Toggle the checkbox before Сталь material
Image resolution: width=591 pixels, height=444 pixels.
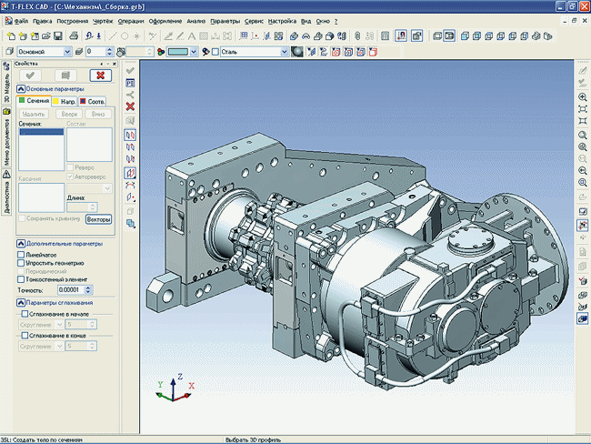pyautogui.click(x=215, y=52)
